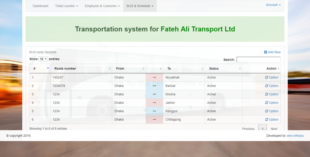Viewport: 310px width, 157px height.
Task: Click the red one-way arrow for Noyakhali
Action: coord(154,77)
